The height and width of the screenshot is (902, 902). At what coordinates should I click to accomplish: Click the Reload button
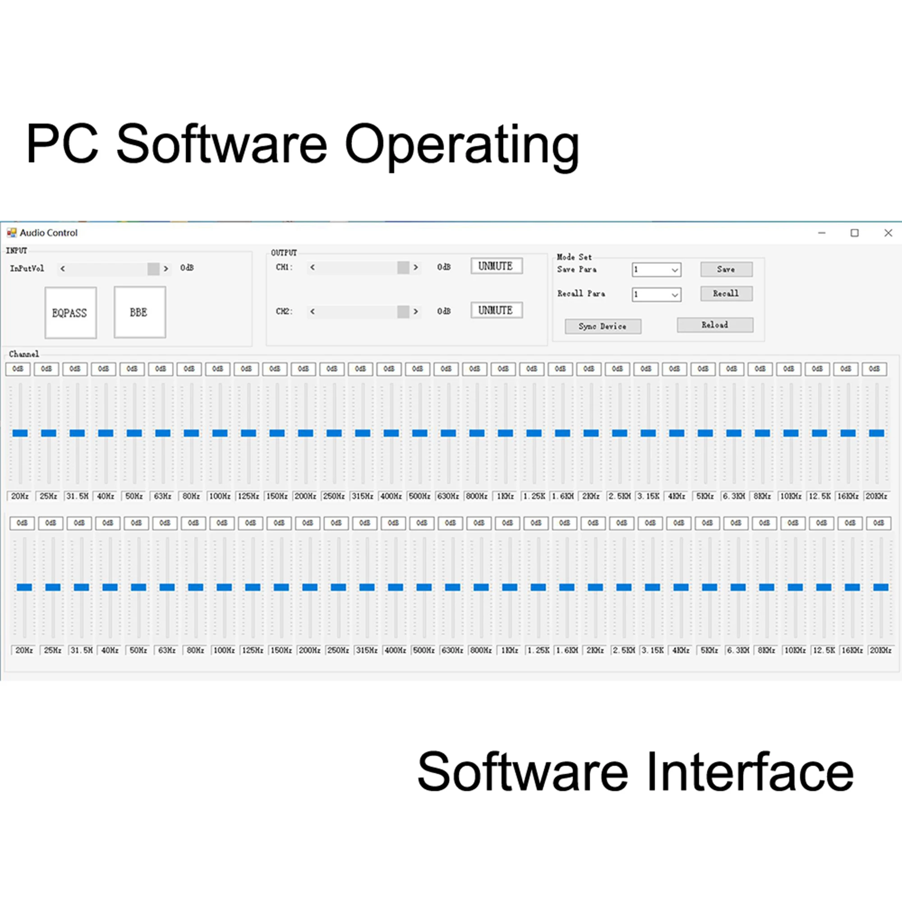pos(715,325)
